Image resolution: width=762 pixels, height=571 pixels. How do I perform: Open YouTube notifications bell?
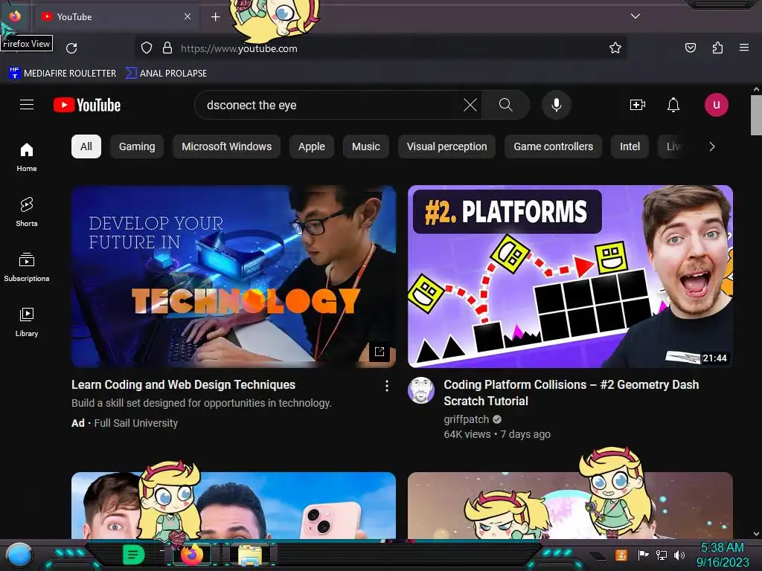(673, 105)
